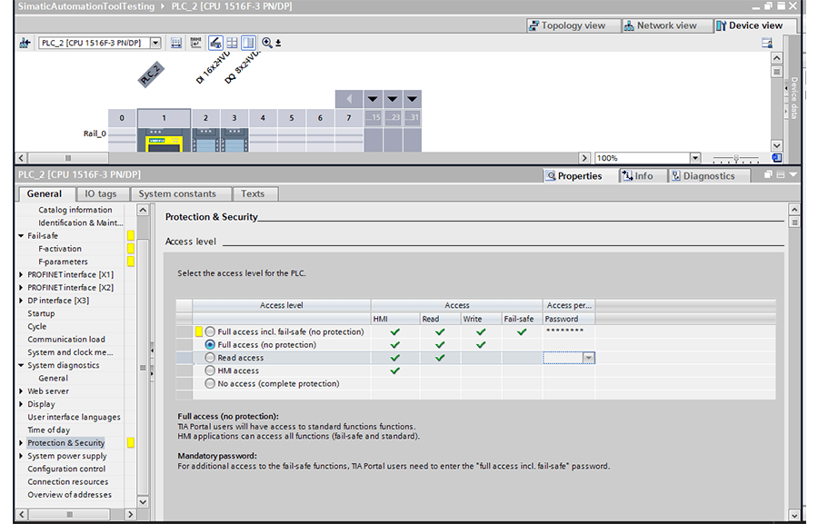Select F-parameters tree item
This screenshot has height=524, width=818.
63,262
